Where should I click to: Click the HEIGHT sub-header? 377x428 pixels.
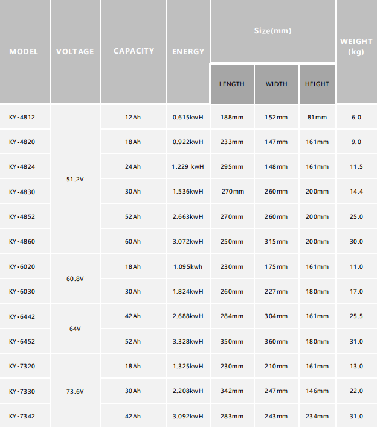pos(317,84)
